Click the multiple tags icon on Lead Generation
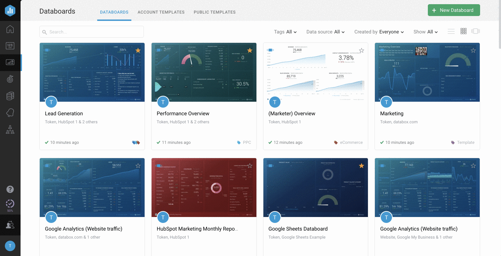The image size is (501, 256). point(136,142)
